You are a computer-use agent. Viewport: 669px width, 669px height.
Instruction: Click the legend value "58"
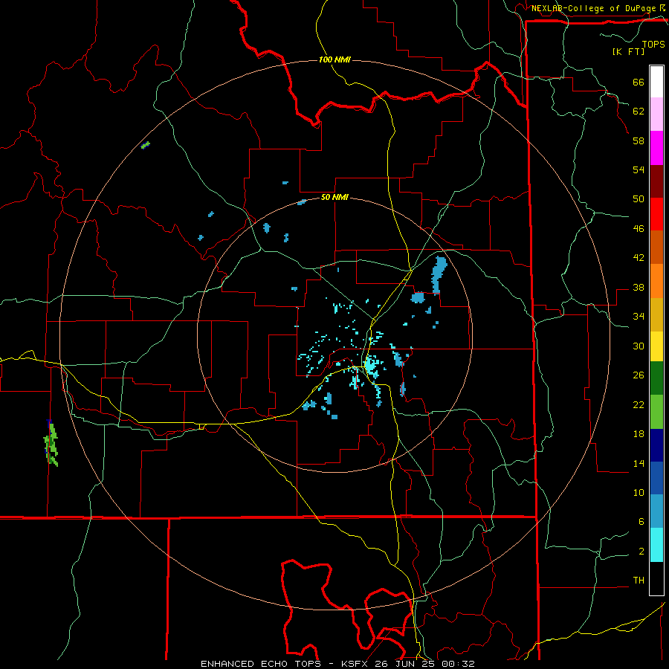639,140
